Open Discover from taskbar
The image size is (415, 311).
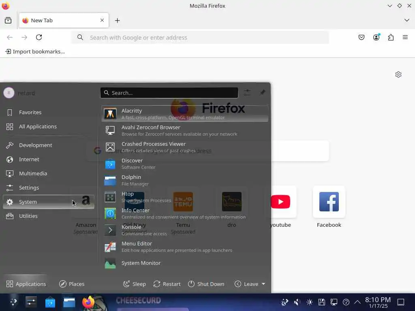pos(50,302)
